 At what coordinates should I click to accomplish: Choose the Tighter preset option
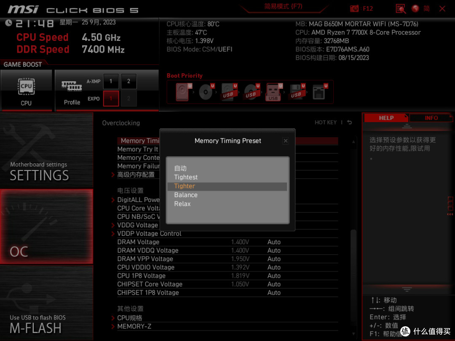tap(227, 186)
